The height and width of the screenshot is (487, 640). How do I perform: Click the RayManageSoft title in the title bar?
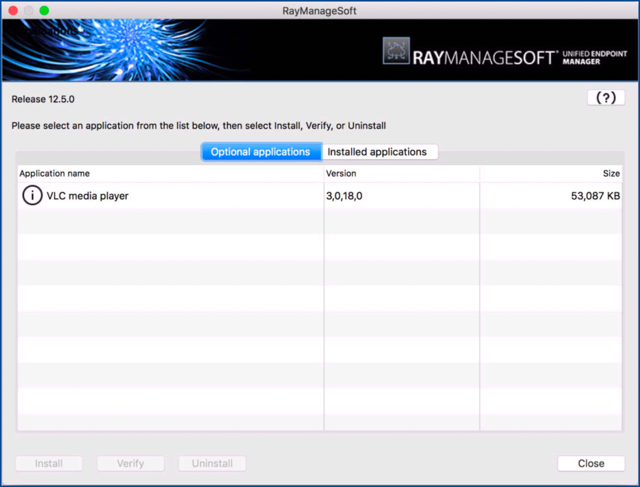(x=319, y=11)
